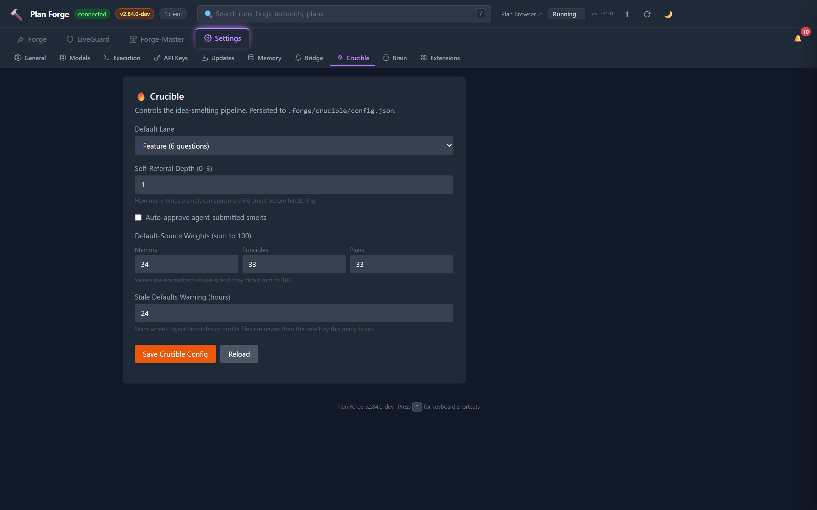Click the Reload button

[x=239, y=354]
